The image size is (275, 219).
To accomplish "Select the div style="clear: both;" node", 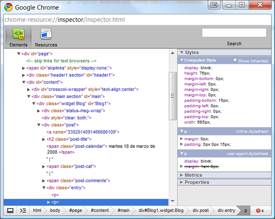I will point(66,118).
